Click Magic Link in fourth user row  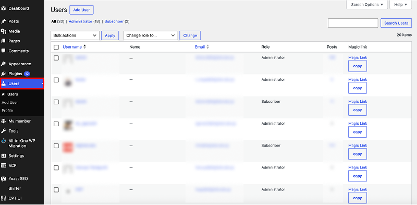point(358,124)
